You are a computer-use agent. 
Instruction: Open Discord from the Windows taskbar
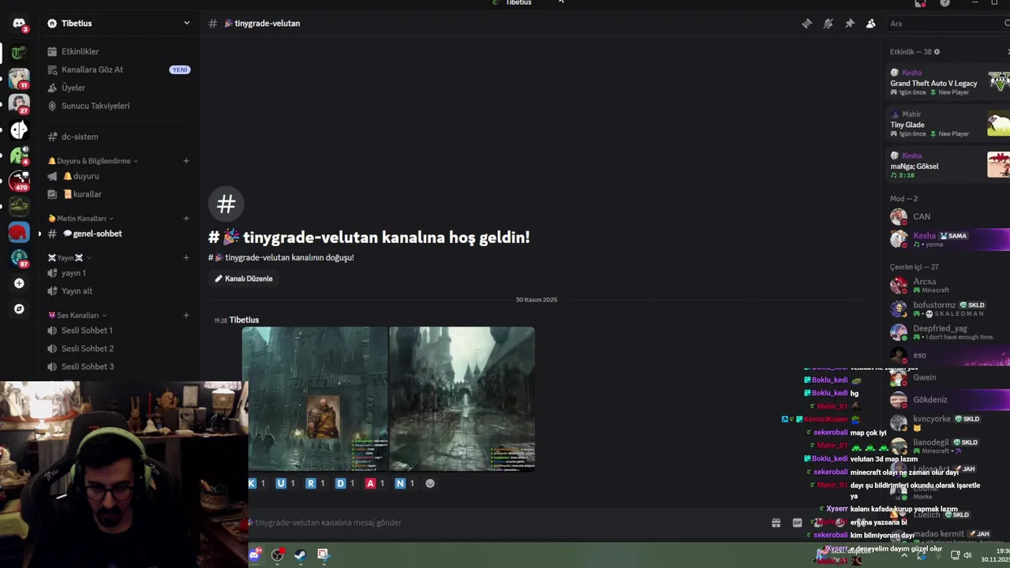tap(254, 555)
